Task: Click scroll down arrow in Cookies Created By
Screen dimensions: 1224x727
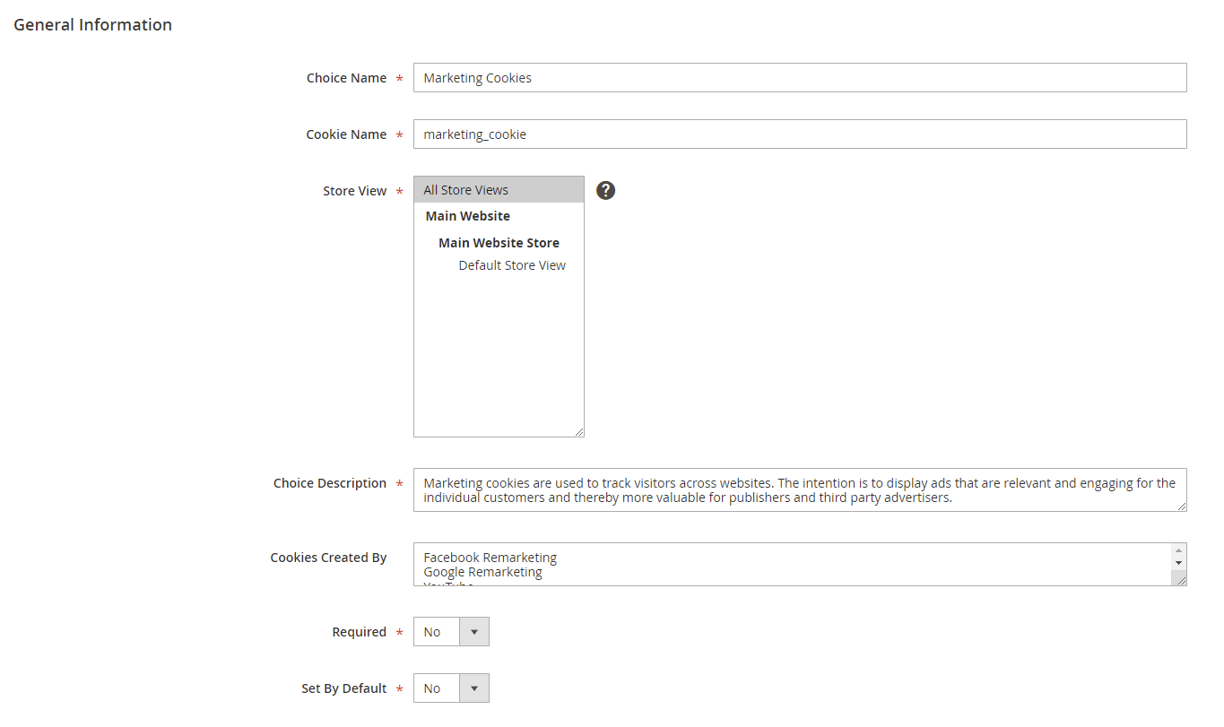Action: point(1178,563)
